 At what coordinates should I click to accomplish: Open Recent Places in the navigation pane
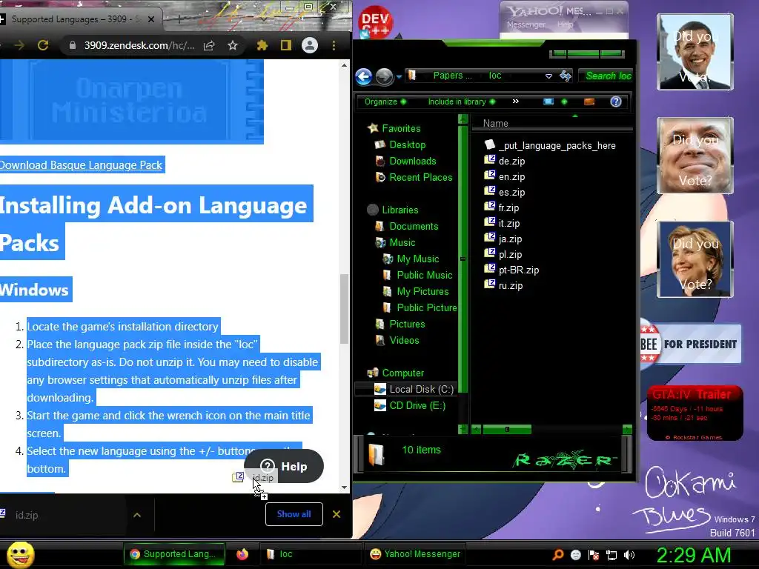coord(414,177)
